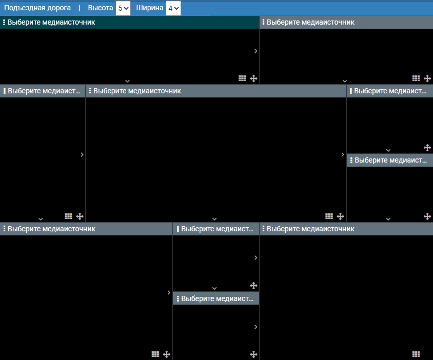Viewport: 433px width, 360px height.
Task: Click move arrows icon in top-left teal cell
Action: [x=253, y=78]
